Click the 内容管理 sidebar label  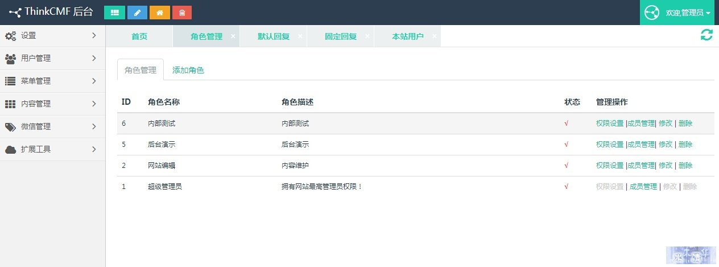36,104
